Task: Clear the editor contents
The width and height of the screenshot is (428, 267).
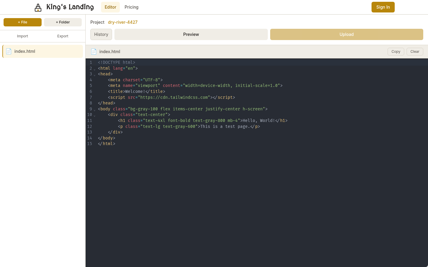Action: (415, 52)
